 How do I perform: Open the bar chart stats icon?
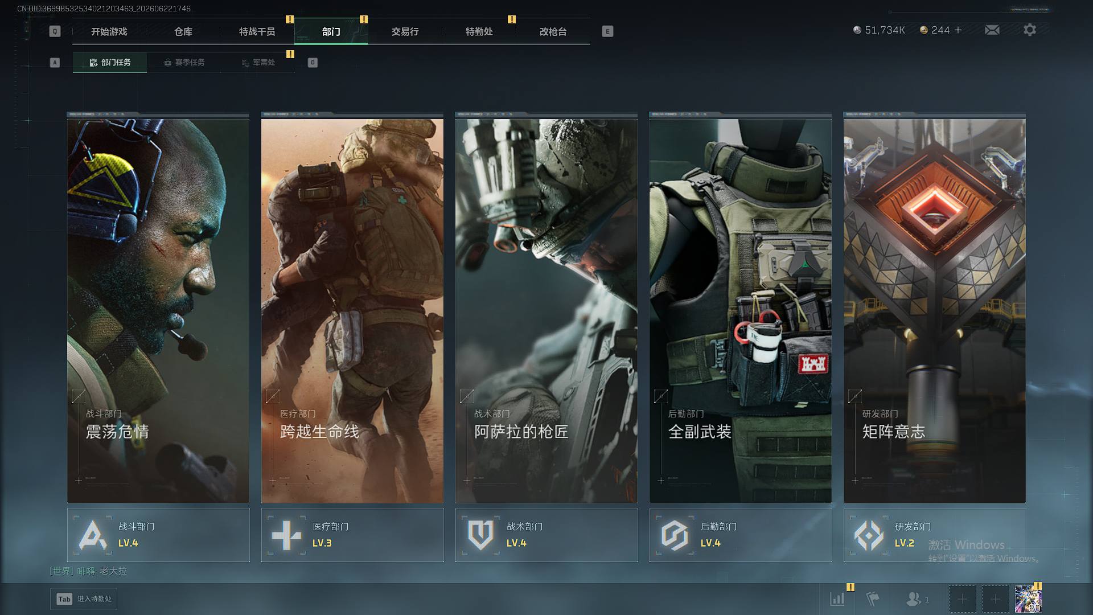point(837,598)
